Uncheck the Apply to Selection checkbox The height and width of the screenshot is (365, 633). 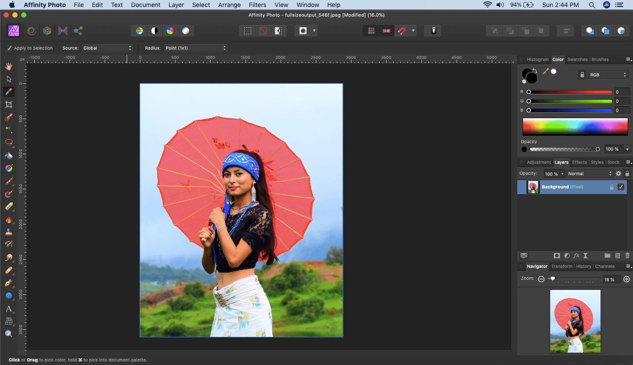coord(10,48)
